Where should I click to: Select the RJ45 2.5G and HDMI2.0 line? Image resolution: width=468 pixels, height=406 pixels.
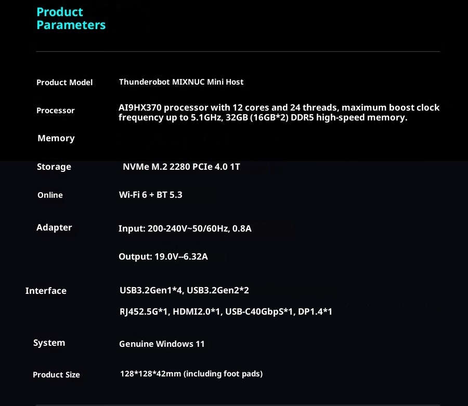(x=226, y=312)
